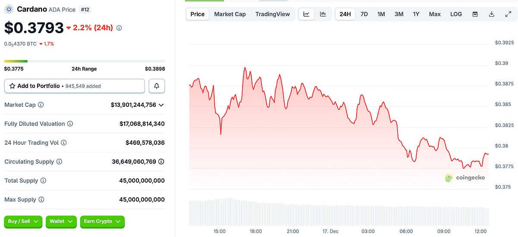Select the Market Cap chart tab
Screen dimensions: 518x237
[x=230, y=14]
